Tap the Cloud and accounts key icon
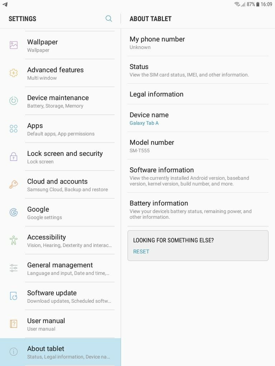Screen dimensions: 275x366 pyautogui.click(x=14, y=184)
